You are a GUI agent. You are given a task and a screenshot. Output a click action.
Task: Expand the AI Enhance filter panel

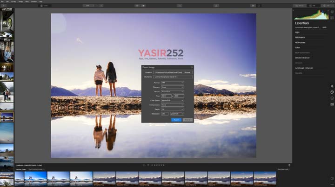[300, 37]
